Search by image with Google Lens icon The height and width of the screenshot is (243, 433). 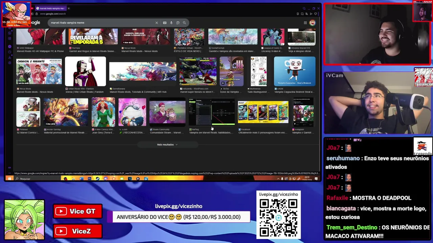pyautogui.click(x=178, y=23)
